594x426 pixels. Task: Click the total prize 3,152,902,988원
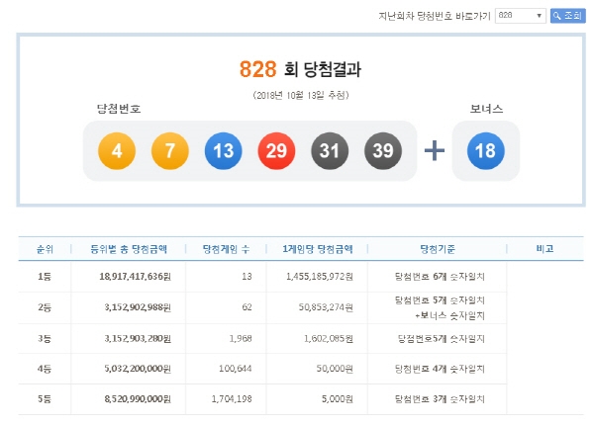tap(138, 307)
